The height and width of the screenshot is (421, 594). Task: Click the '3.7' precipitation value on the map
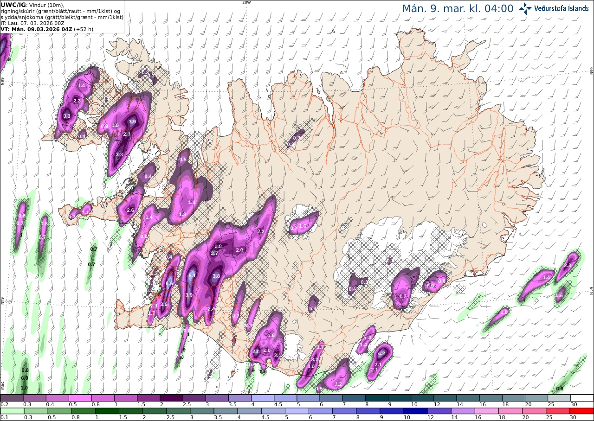(x=214, y=254)
